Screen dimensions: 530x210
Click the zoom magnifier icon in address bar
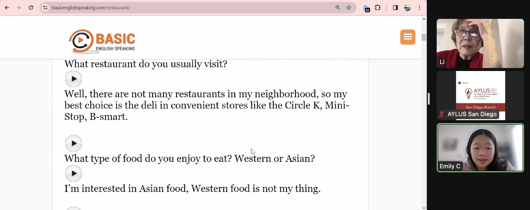pyautogui.click(x=338, y=8)
